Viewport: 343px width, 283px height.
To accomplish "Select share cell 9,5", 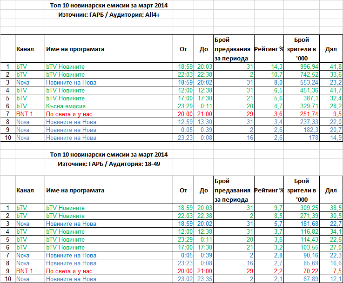I will (337, 114).
